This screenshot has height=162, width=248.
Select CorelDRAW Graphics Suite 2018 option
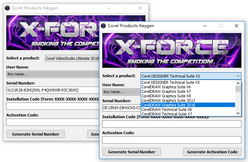(x=188, y=105)
